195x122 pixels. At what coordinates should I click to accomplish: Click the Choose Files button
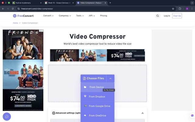[94, 78]
